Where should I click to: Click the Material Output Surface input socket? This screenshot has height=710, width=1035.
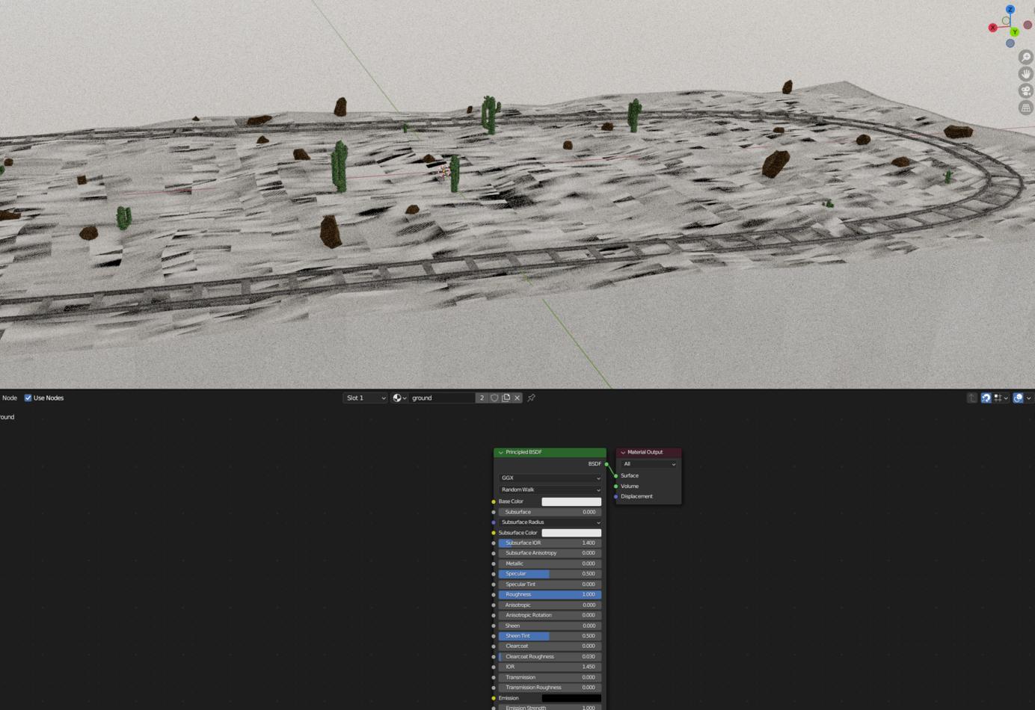coord(616,476)
